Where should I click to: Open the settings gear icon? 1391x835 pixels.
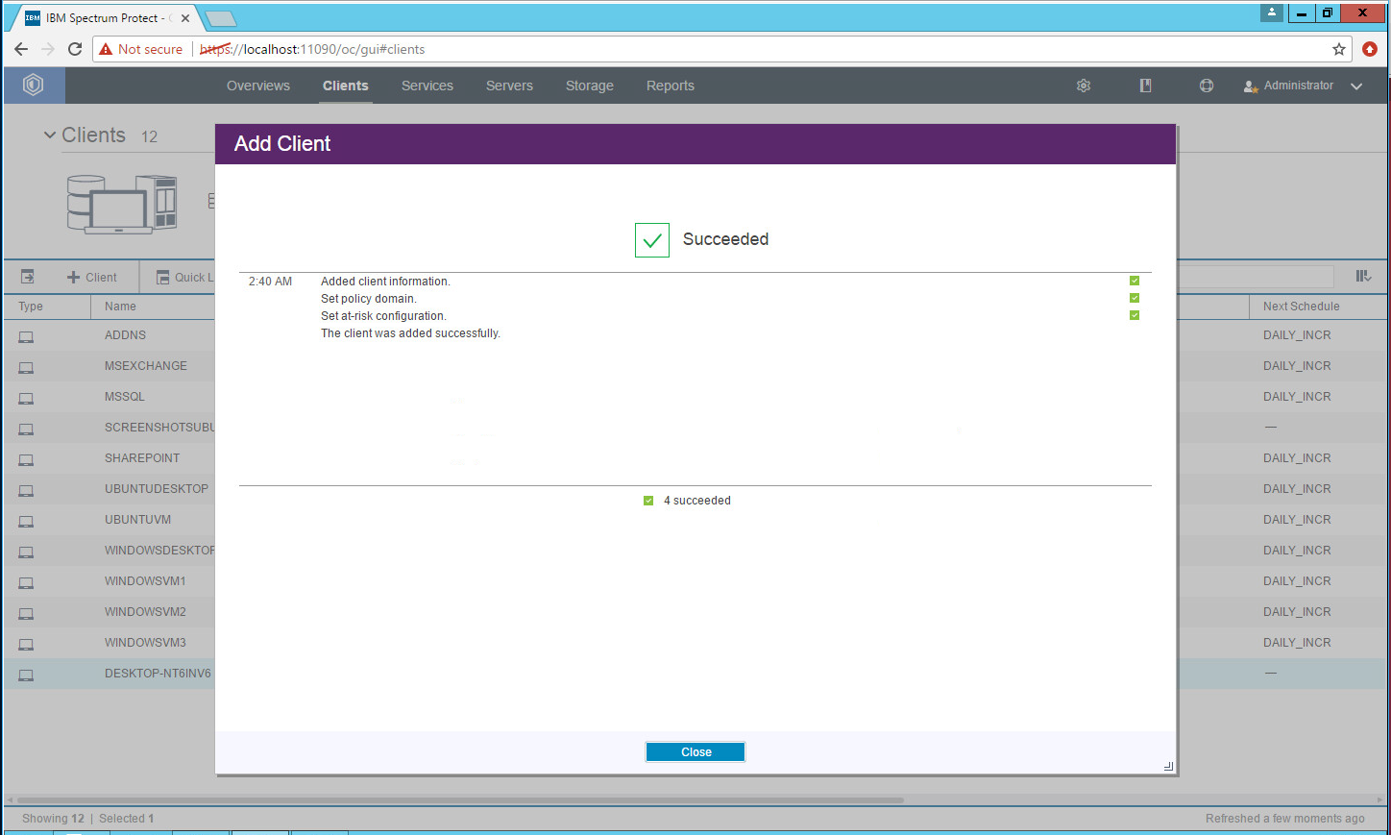coord(1084,86)
